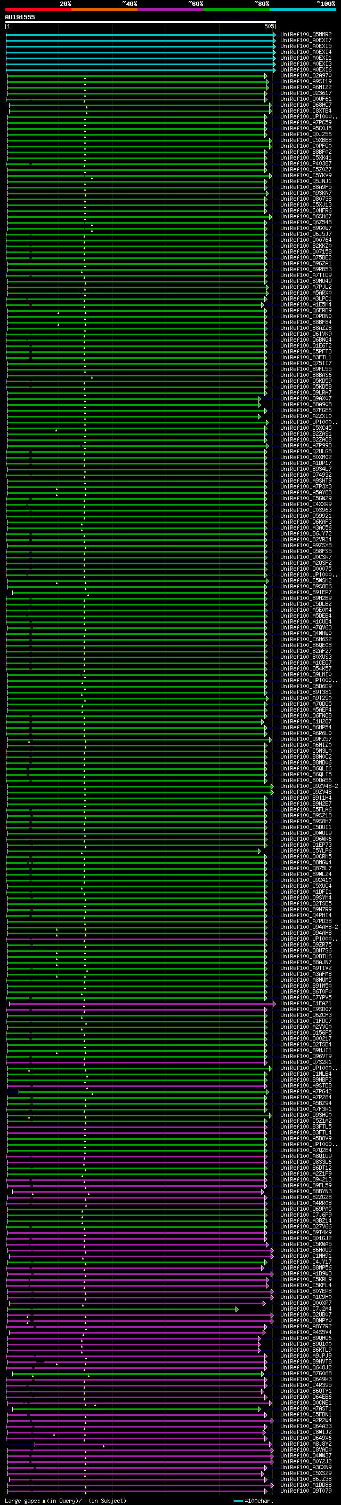Select the UniRef100_A1DD88 label
Viewport: 341px width, 1505px height.
306,1485
